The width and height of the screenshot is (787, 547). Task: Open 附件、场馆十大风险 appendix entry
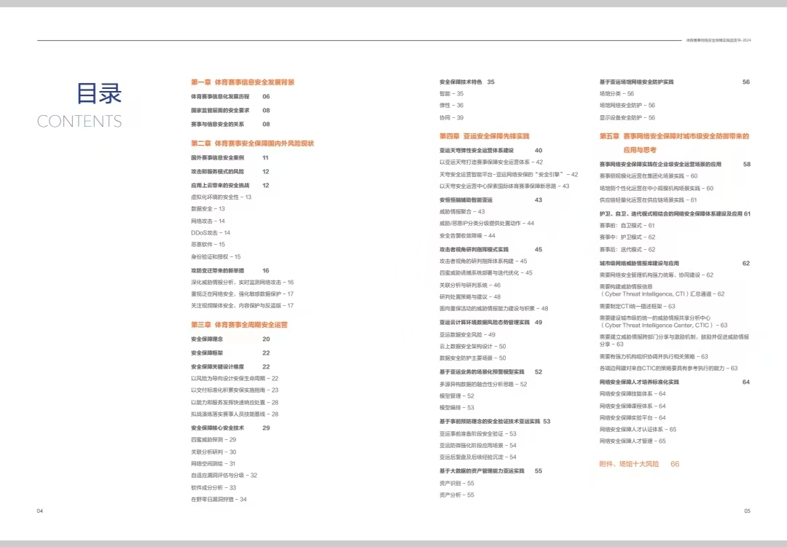[629, 463]
